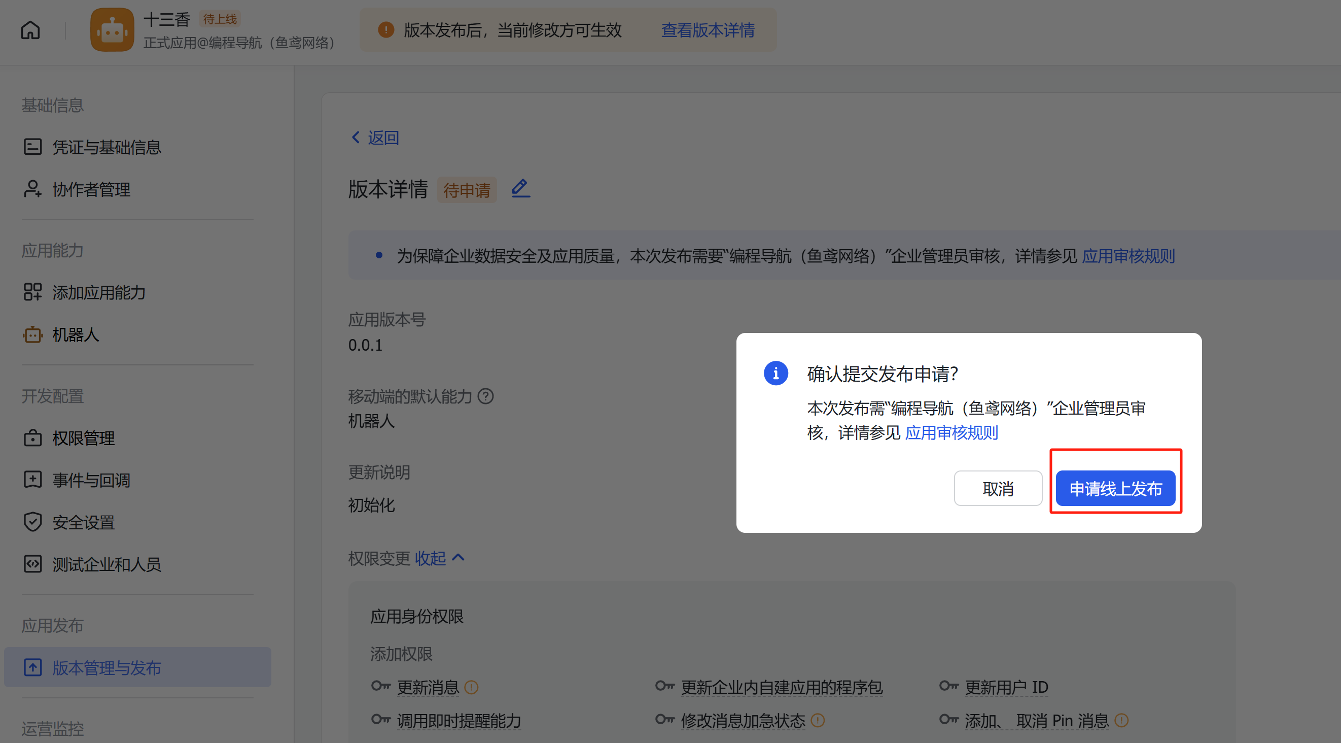Click the pencil edit icon beside 版本详情
The width and height of the screenshot is (1341, 743).
coord(520,188)
